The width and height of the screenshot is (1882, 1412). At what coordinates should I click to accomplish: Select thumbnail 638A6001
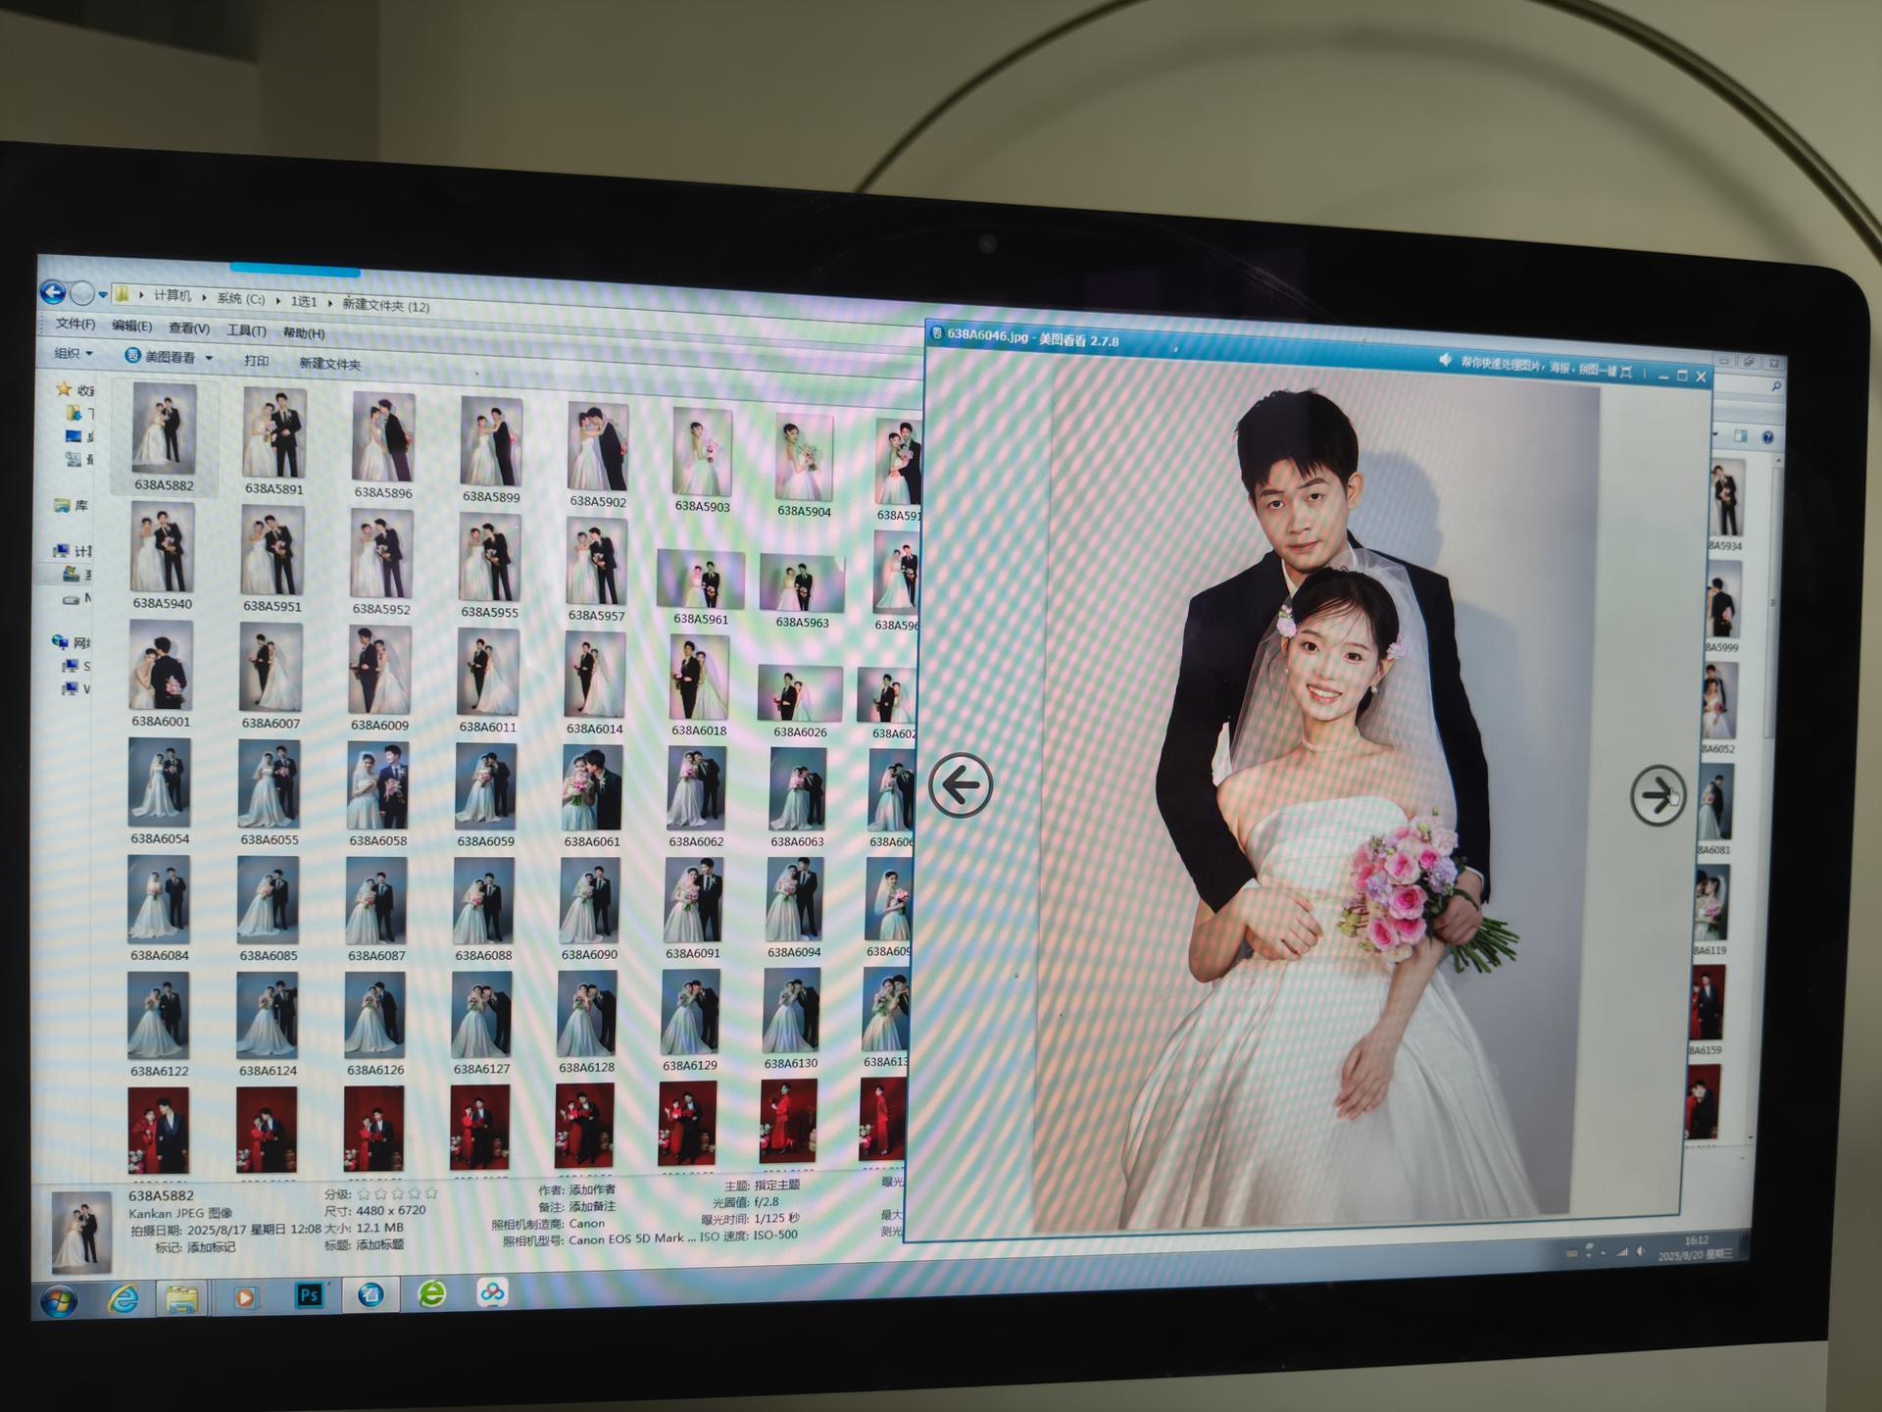[161, 674]
